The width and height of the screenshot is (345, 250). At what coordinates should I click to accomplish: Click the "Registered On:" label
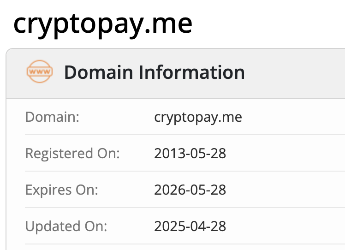[72, 153]
